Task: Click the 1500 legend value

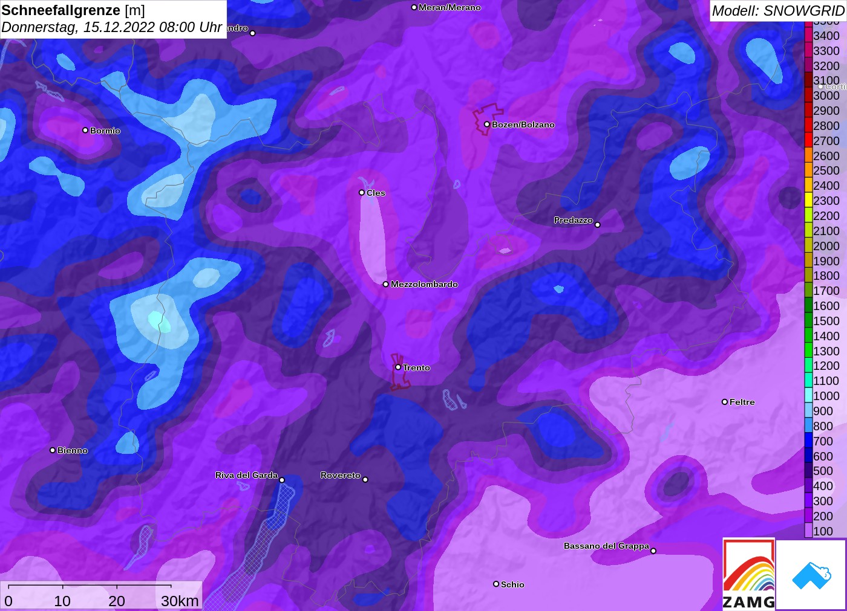Action: 826,321
